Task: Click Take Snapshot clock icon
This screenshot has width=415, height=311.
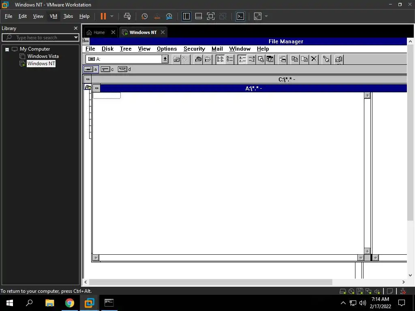Action: (x=145, y=16)
